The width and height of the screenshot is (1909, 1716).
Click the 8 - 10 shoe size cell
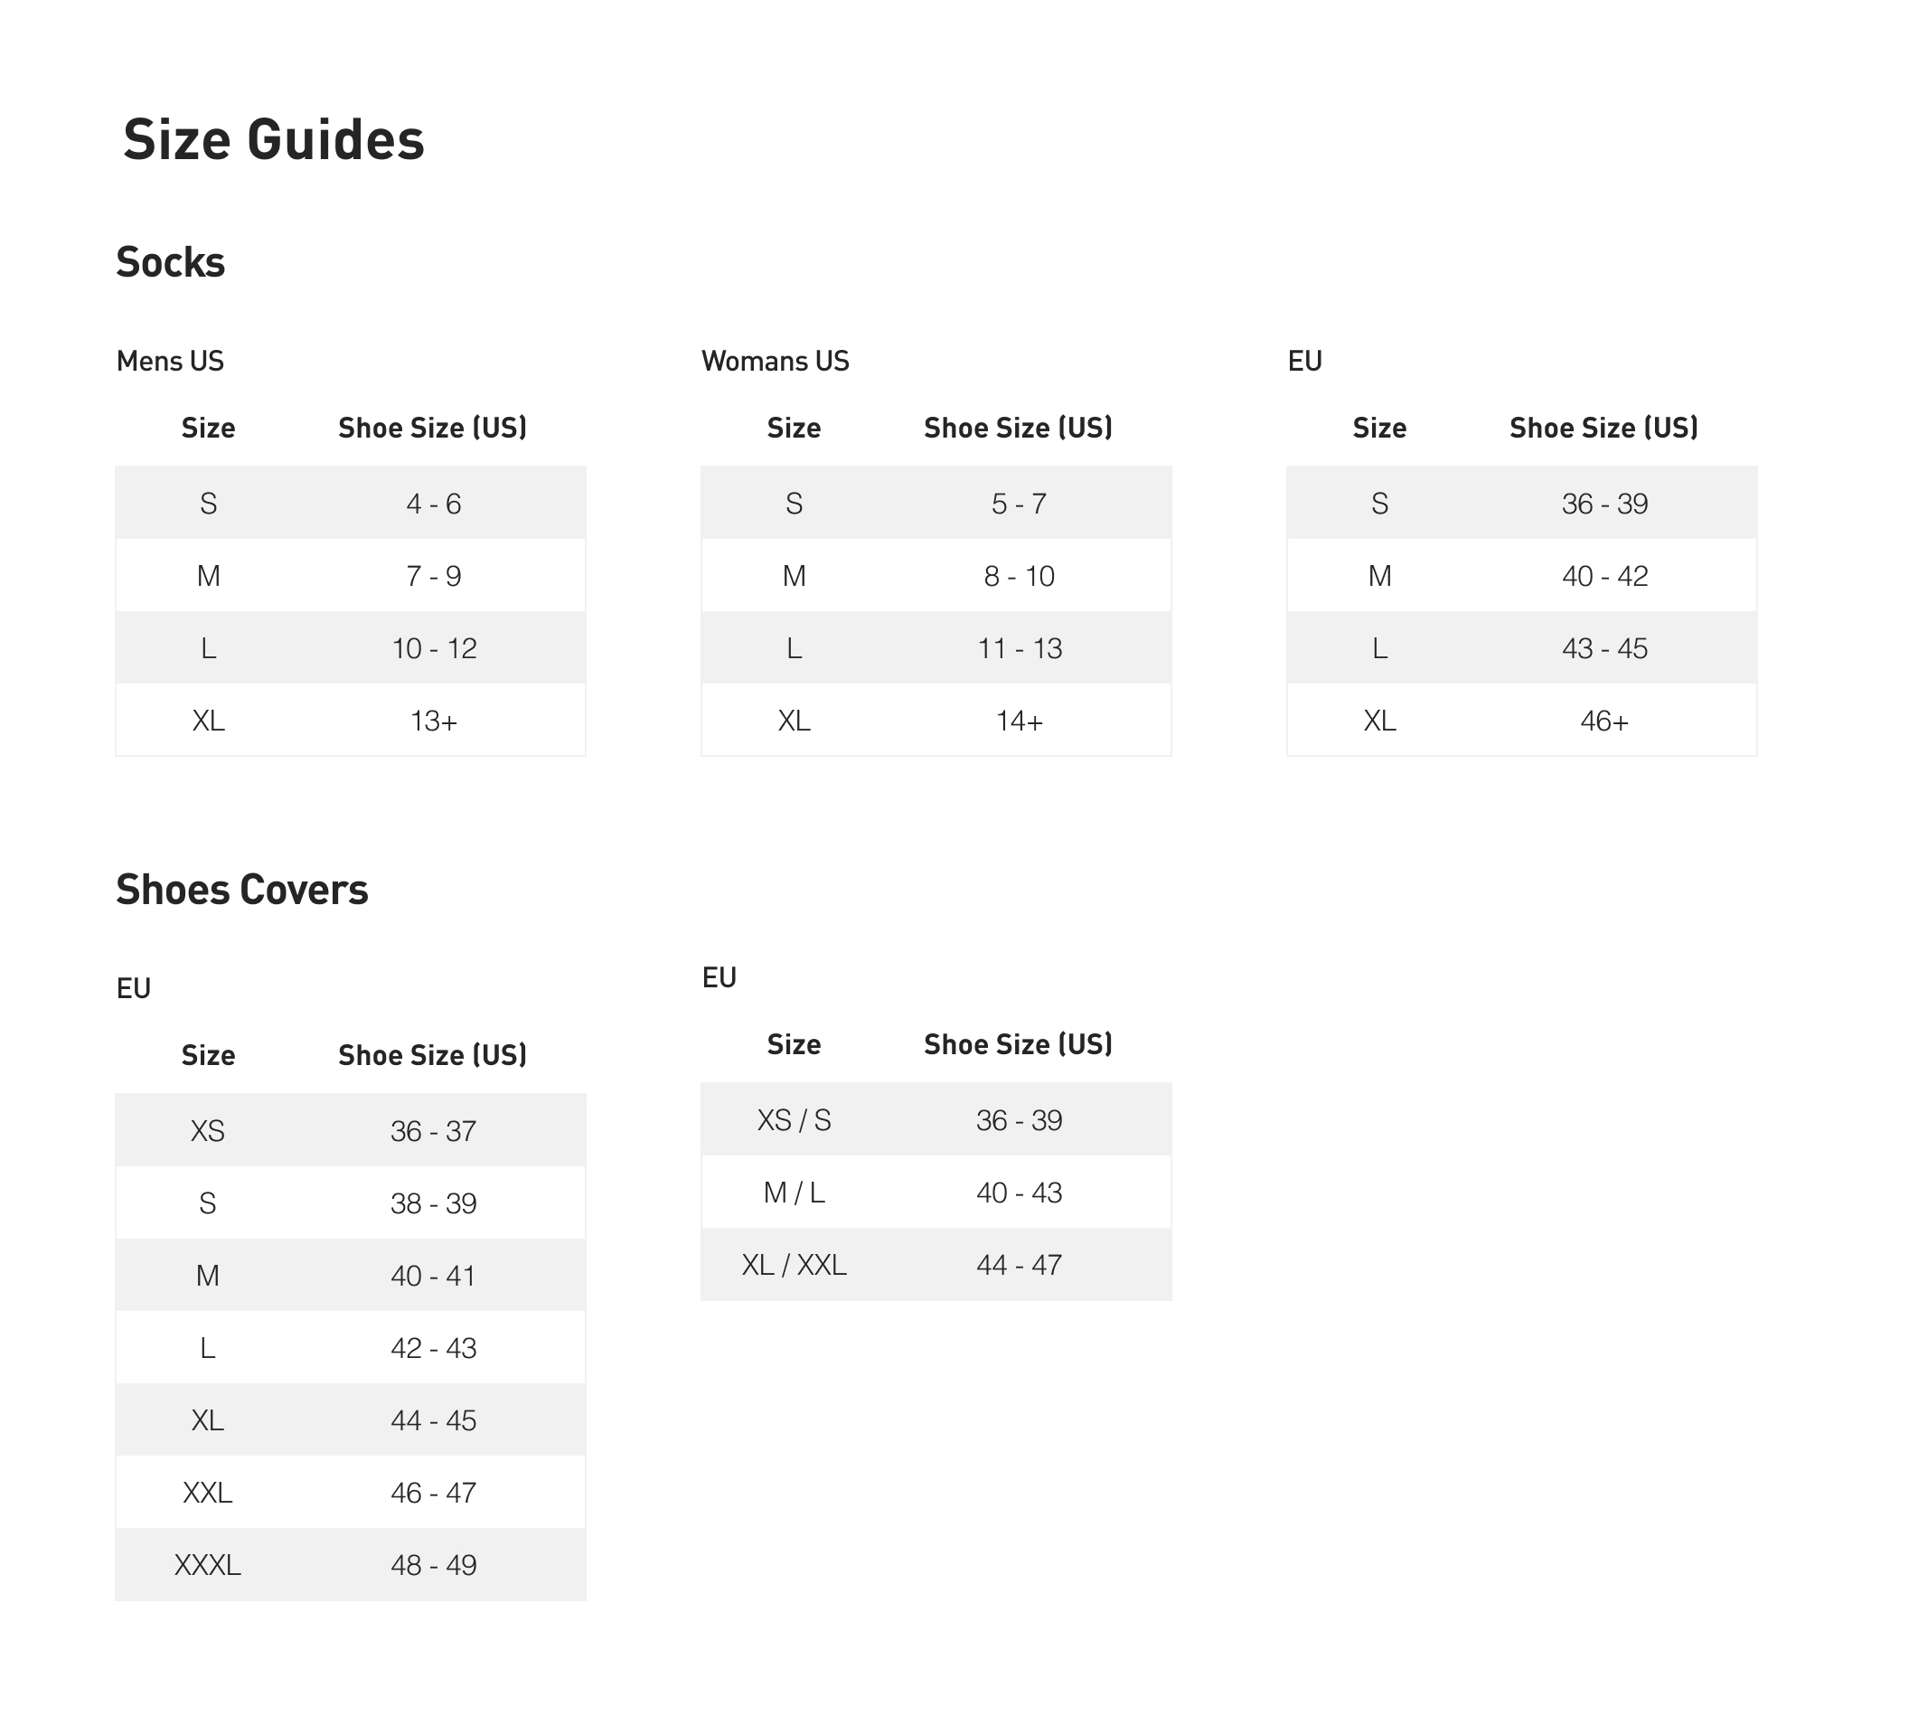[x=1019, y=576]
